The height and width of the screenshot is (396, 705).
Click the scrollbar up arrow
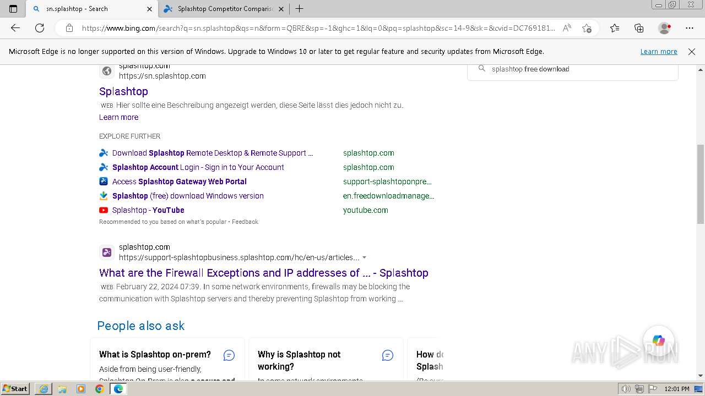coord(701,69)
